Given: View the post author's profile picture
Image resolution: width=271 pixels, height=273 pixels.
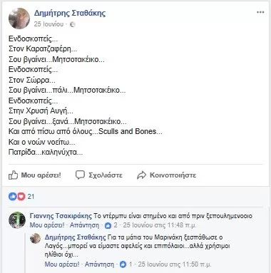Looking at the screenshot, I should 19,19.
